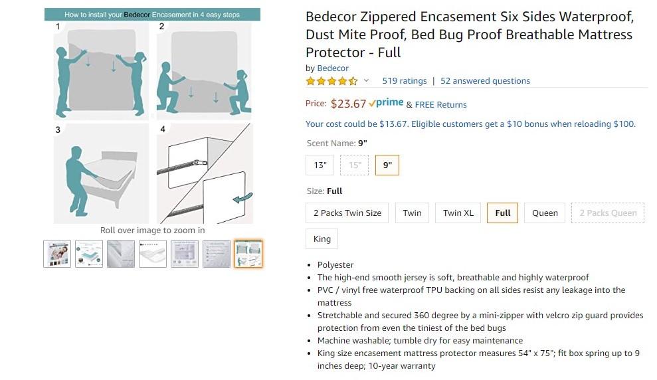Image resolution: width=657 pixels, height=380 pixels.
Task: Select the 15" unavailable option
Action: [355, 165]
